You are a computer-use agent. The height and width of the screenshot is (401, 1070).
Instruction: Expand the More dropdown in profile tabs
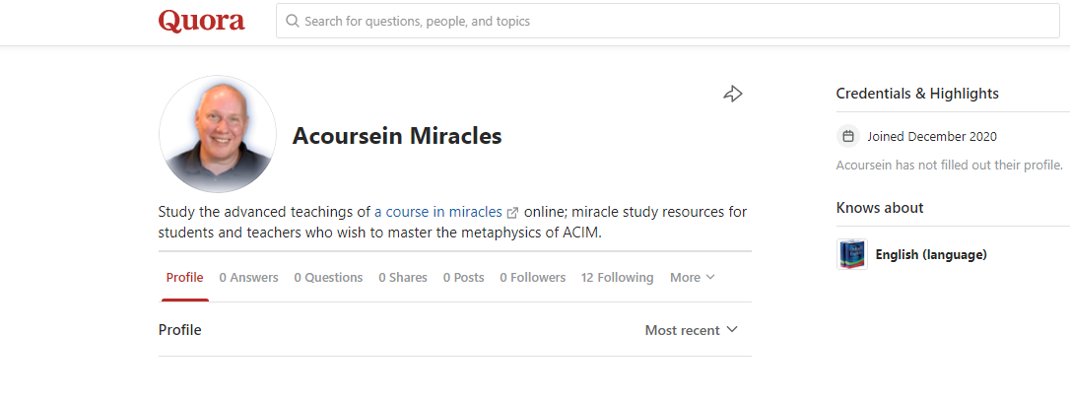click(x=692, y=278)
